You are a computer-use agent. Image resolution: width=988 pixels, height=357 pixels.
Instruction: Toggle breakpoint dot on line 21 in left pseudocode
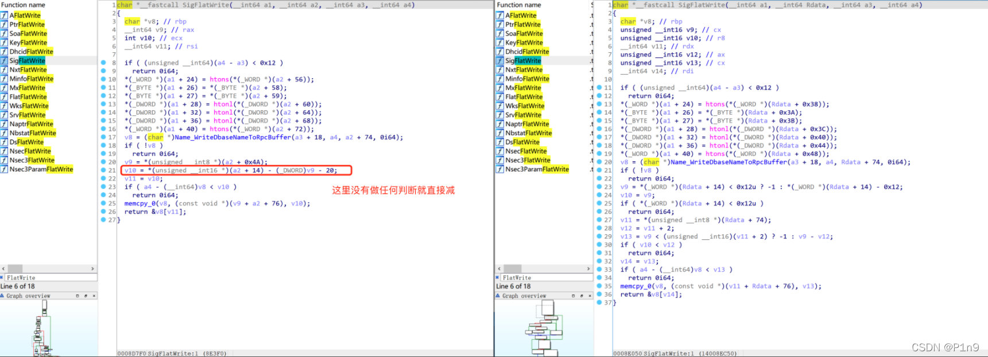pyautogui.click(x=103, y=170)
